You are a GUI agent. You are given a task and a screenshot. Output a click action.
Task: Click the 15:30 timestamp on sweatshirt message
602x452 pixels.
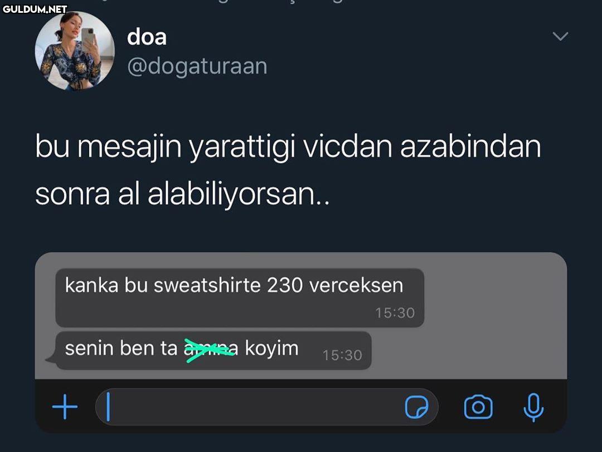click(x=395, y=313)
